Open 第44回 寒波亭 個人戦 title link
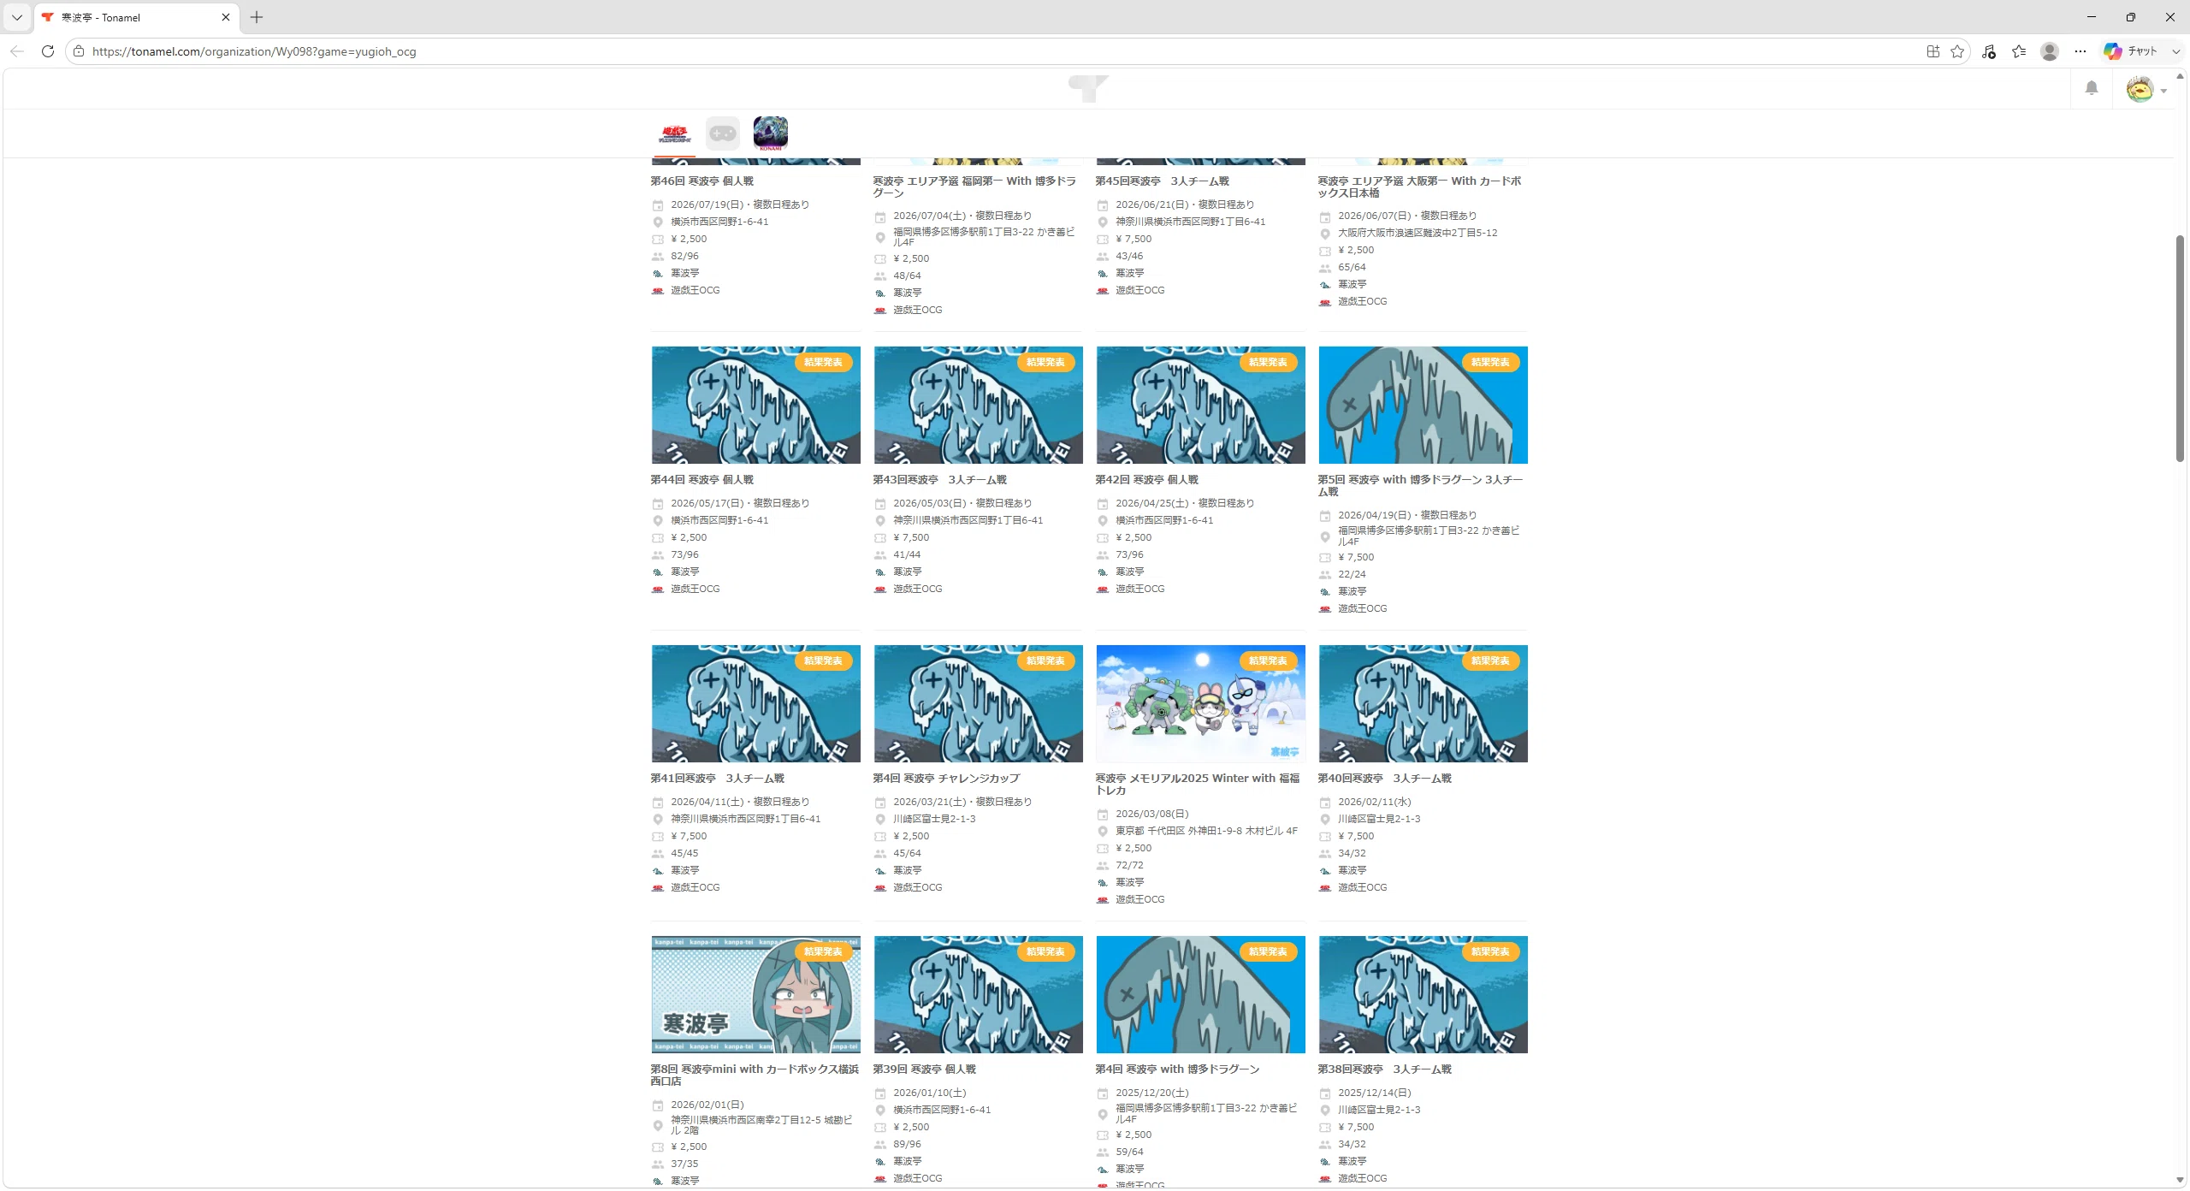Image resolution: width=2190 pixels, height=1191 pixels. click(x=701, y=480)
